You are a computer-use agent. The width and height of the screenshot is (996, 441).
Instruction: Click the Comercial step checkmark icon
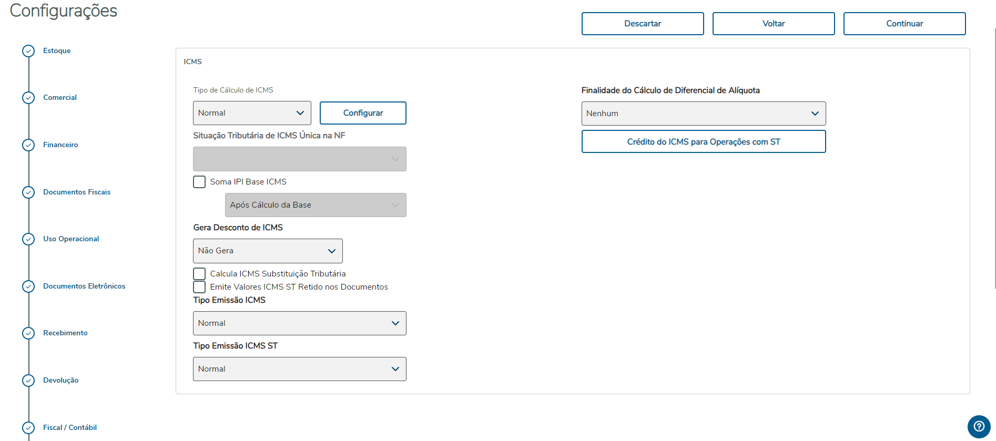coord(28,98)
